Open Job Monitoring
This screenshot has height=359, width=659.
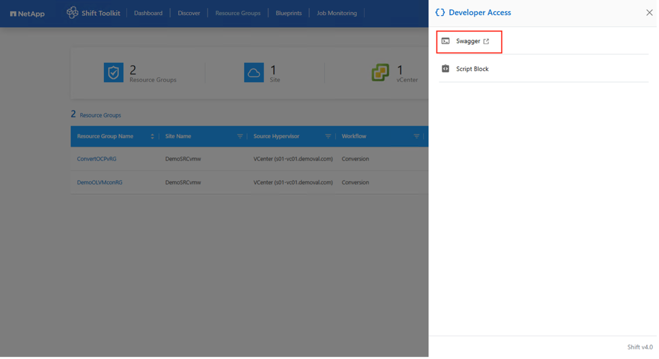[337, 13]
